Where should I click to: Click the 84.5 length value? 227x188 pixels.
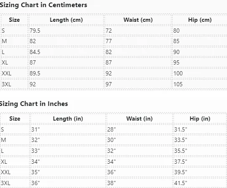point(35,52)
